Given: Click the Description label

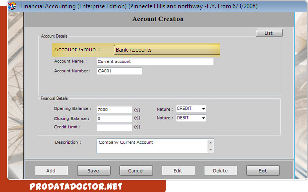Looking at the screenshot, I should 68,142.
